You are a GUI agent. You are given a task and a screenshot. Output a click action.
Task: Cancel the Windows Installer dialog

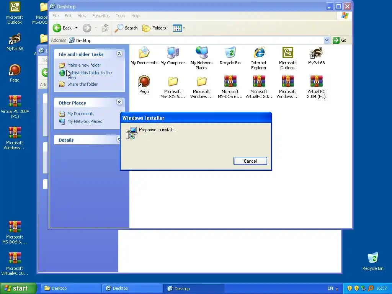pos(250,161)
